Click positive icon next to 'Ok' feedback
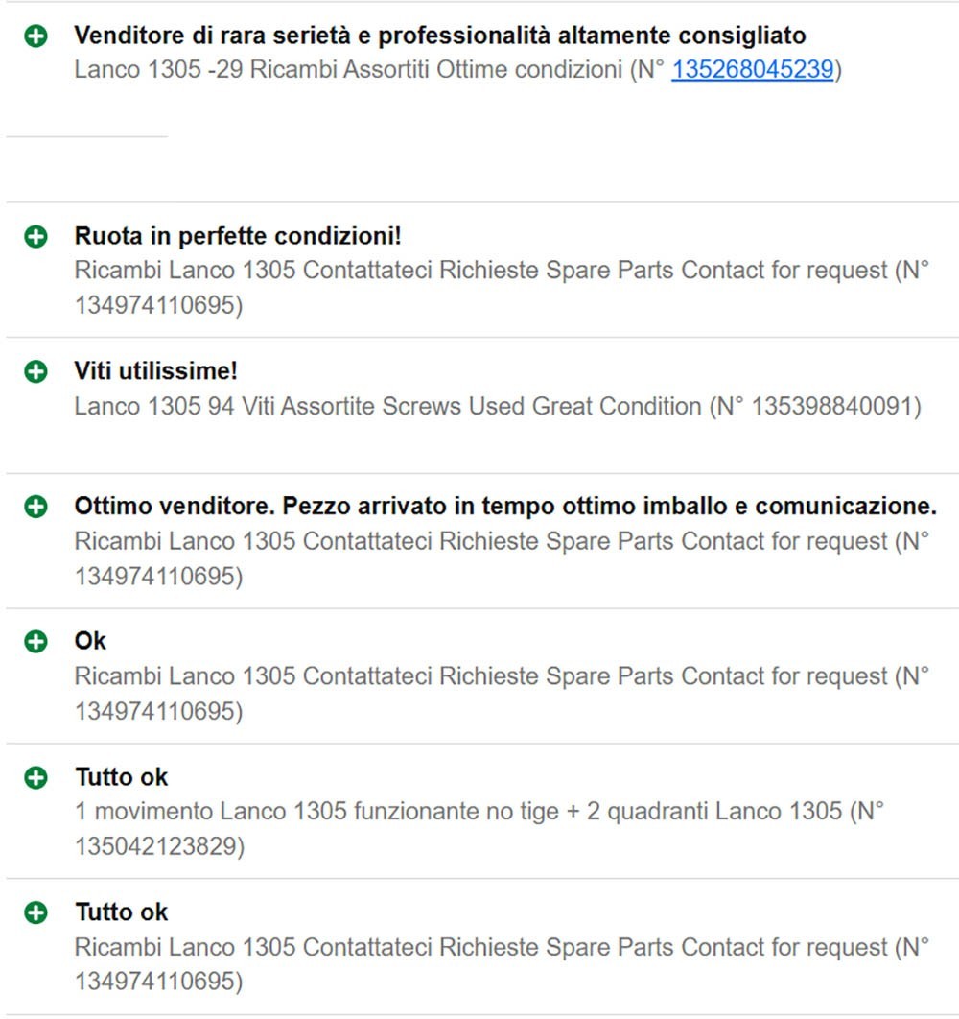The width and height of the screenshot is (959, 1019). point(35,641)
